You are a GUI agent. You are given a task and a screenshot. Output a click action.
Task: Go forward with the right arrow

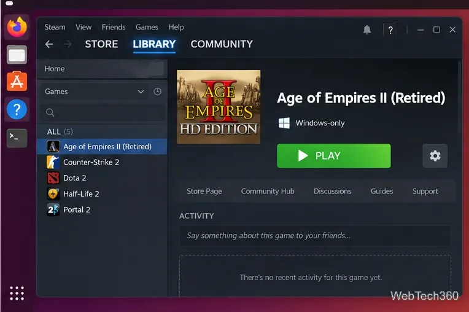[68, 44]
